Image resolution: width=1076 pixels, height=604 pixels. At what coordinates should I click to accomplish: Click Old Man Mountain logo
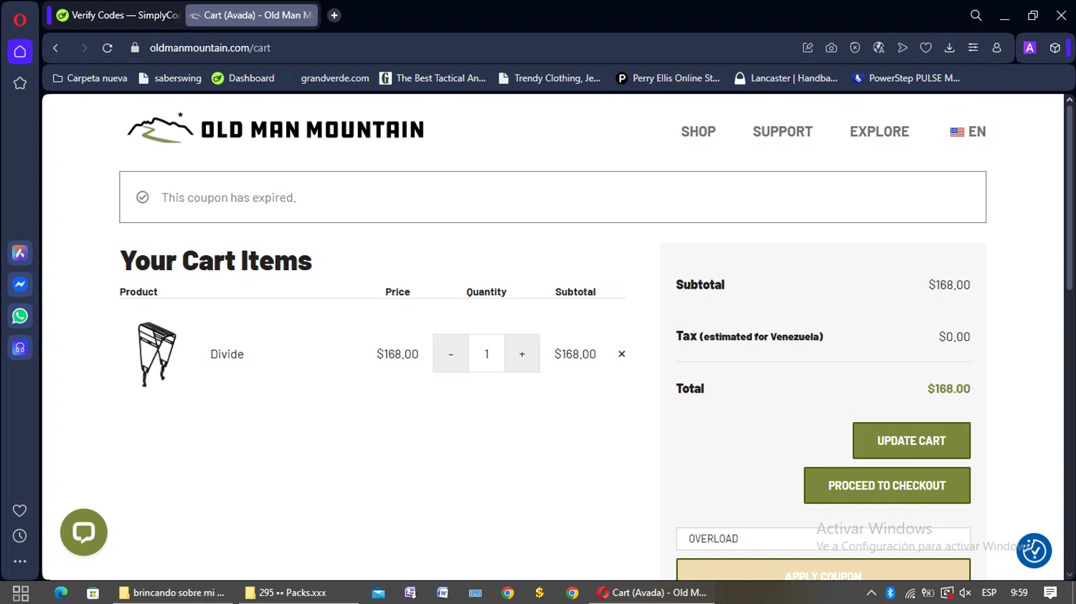point(275,128)
